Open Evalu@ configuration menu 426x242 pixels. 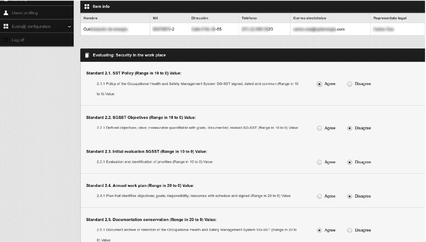(x=37, y=26)
